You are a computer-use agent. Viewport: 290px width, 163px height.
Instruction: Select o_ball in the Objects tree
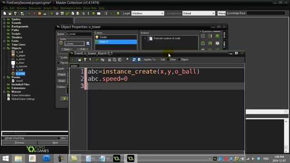19,70
